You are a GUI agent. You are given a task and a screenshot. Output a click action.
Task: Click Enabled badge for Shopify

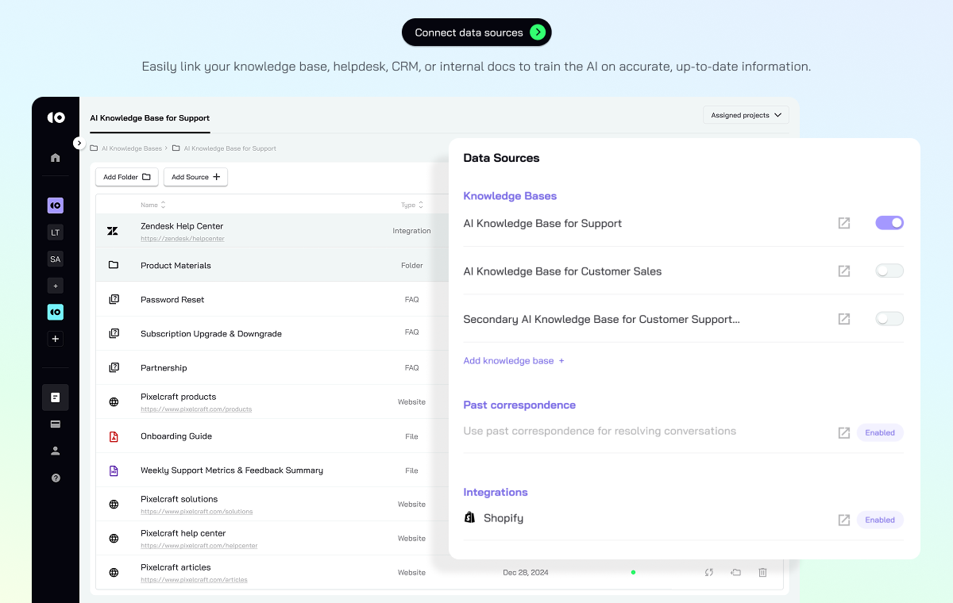(880, 520)
